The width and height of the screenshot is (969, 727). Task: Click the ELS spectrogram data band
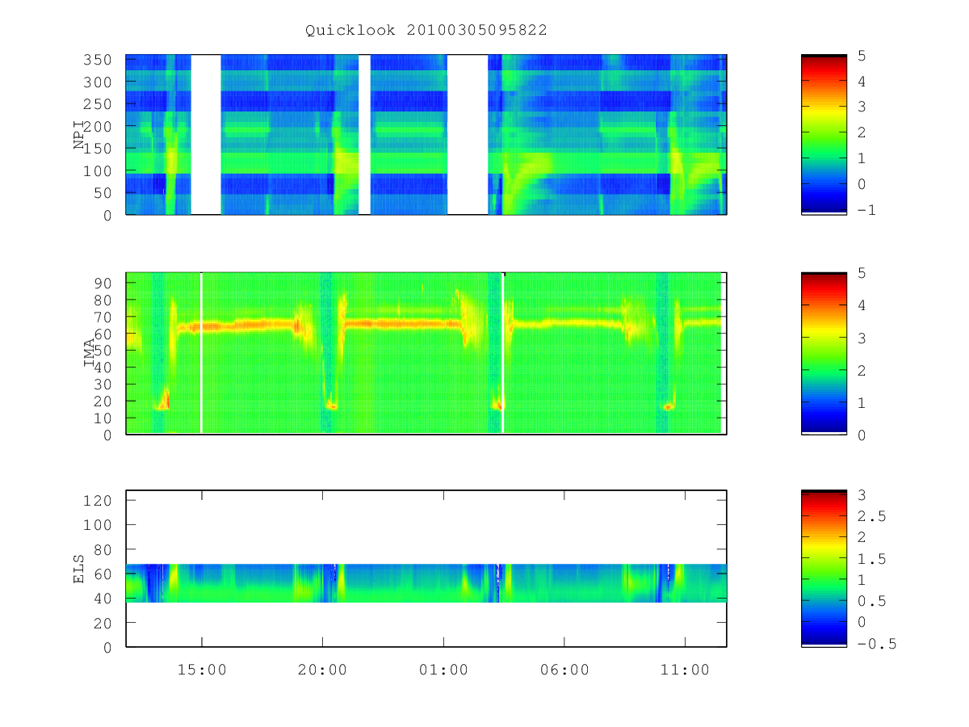click(x=426, y=583)
